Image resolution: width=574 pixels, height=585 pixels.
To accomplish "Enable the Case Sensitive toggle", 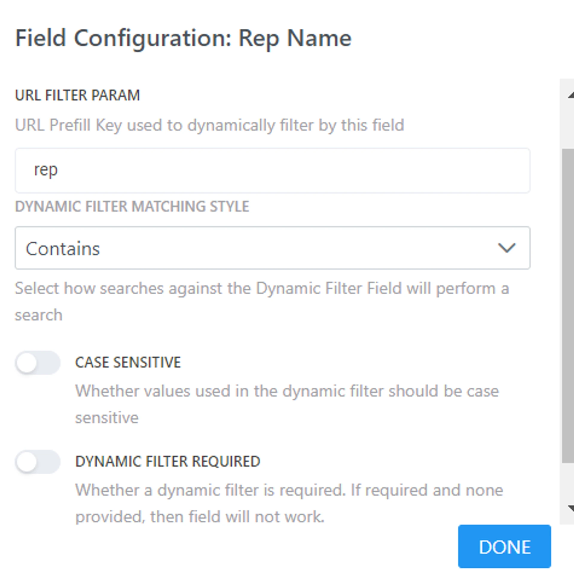I will [38, 363].
